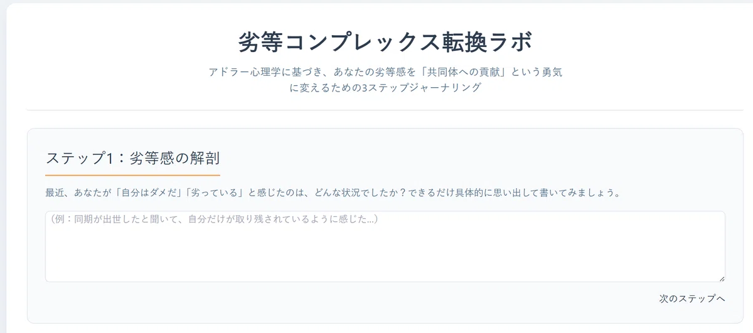This screenshot has height=333, width=753.
Task: Click the text area's resize grip handle
Action: [x=721, y=278]
